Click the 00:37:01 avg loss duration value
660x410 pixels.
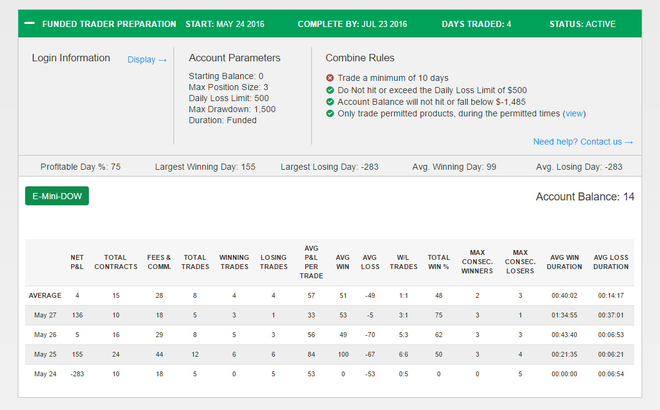[611, 315]
